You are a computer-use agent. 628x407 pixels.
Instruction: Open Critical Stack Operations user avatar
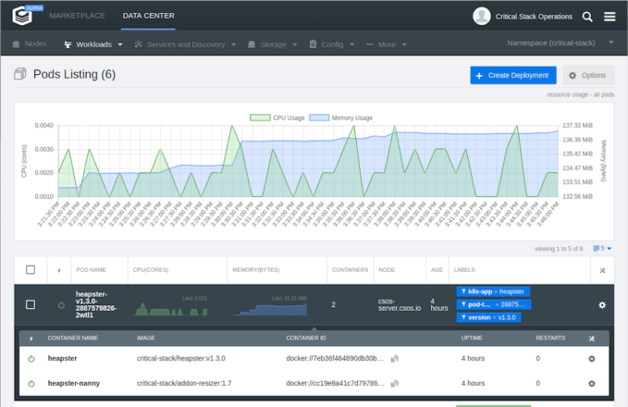[x=481, y=16]
